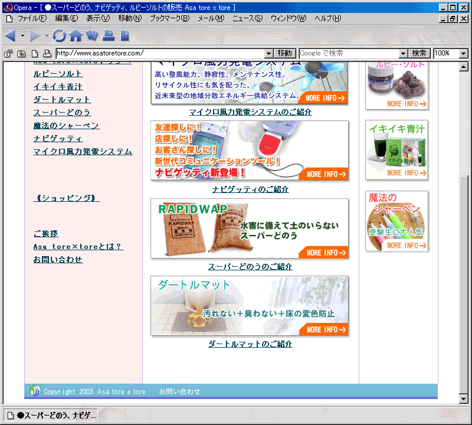
Task: Open the sidebar お問い合わせ link
Action: click(x=58, y=260)
